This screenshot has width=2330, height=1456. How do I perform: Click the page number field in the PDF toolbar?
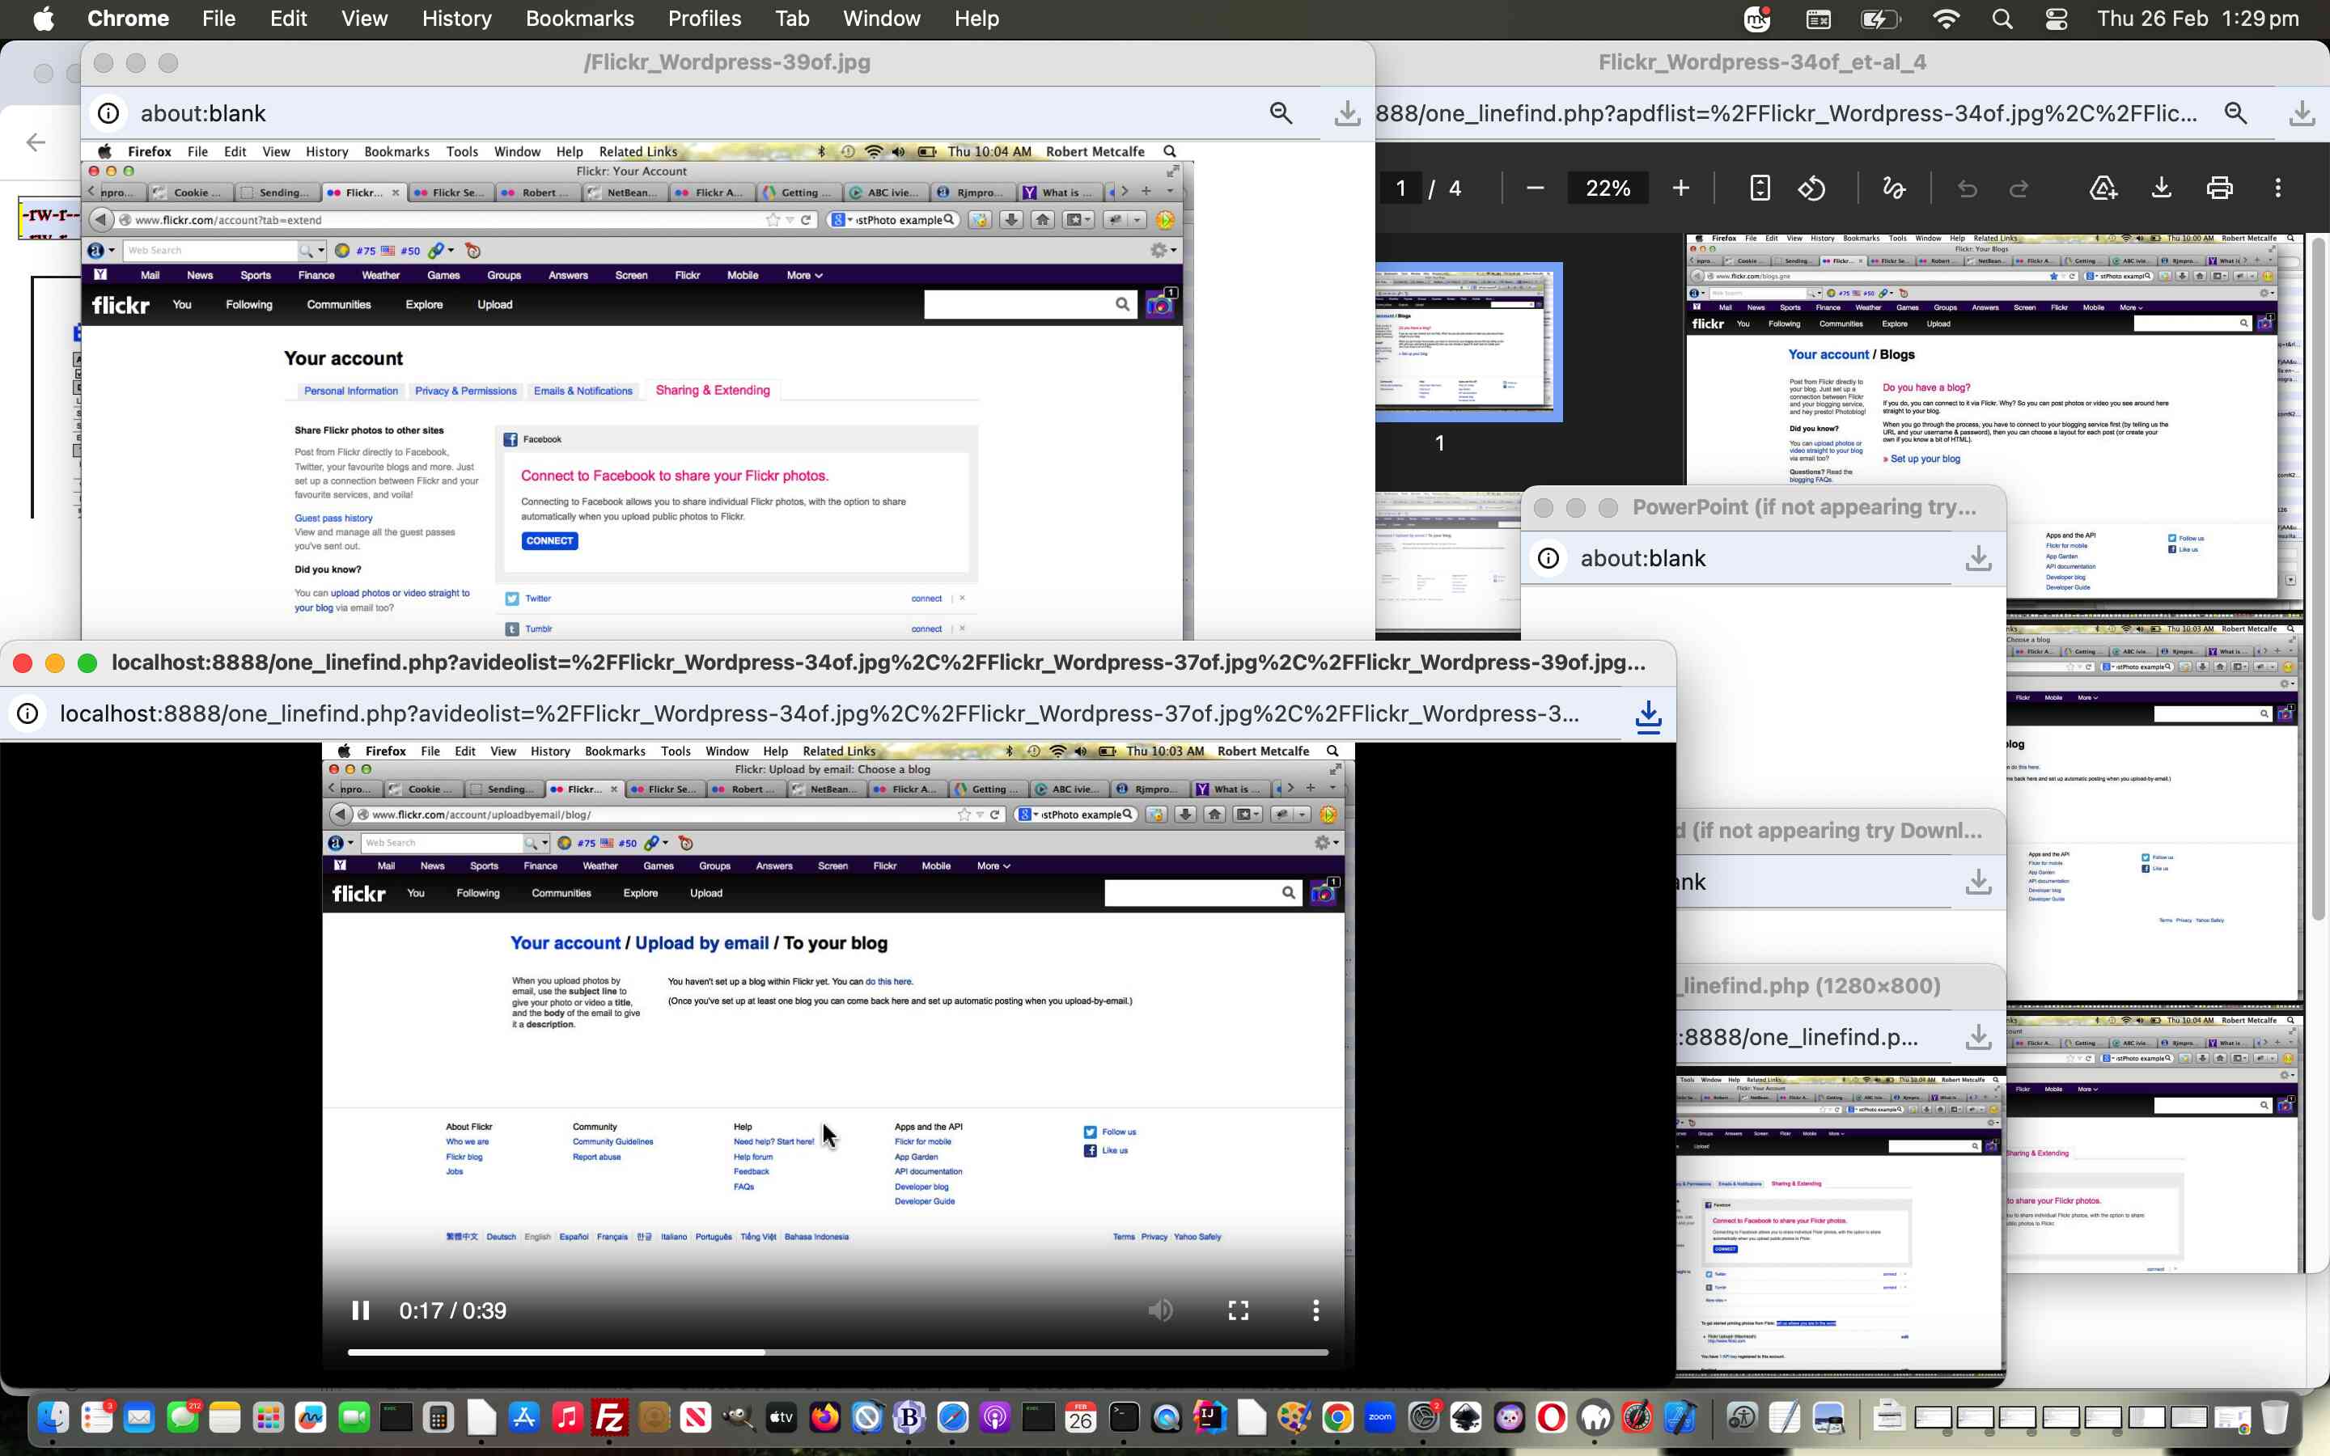[1402, 188]
